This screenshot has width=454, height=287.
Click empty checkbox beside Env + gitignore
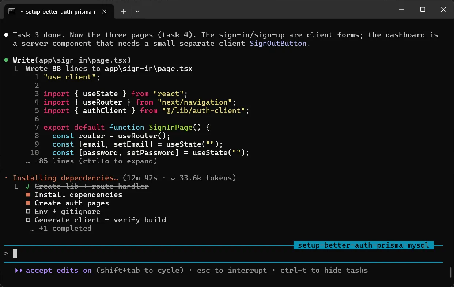pyautogui.click(x=28, y=212)
